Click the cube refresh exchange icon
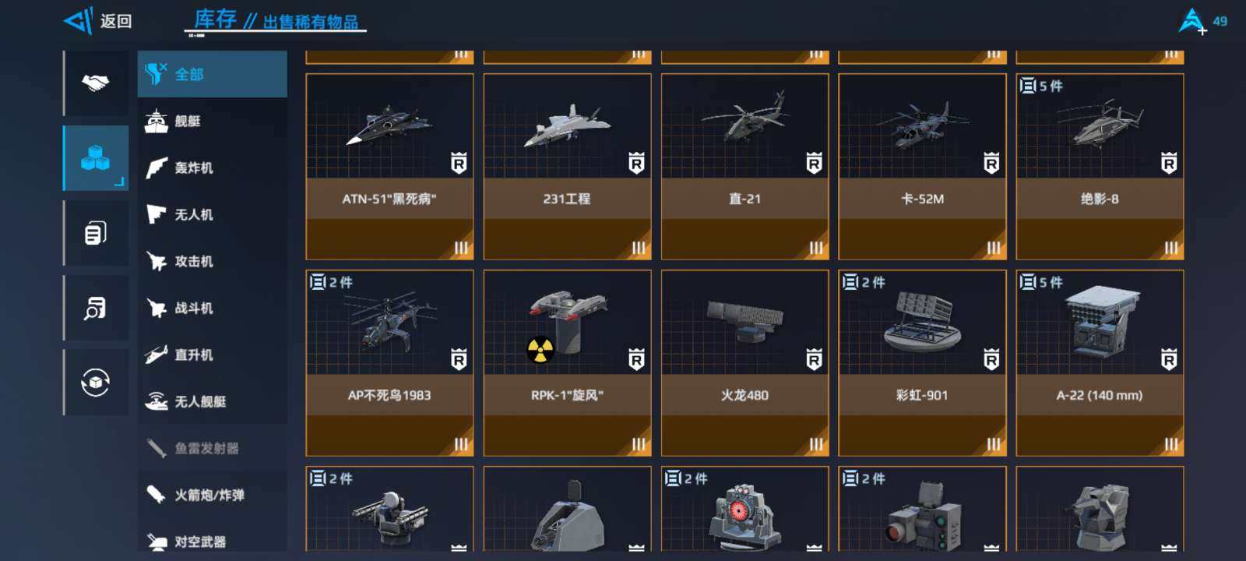This screenshot has height=561, width=1246. (x=96, y=383)
